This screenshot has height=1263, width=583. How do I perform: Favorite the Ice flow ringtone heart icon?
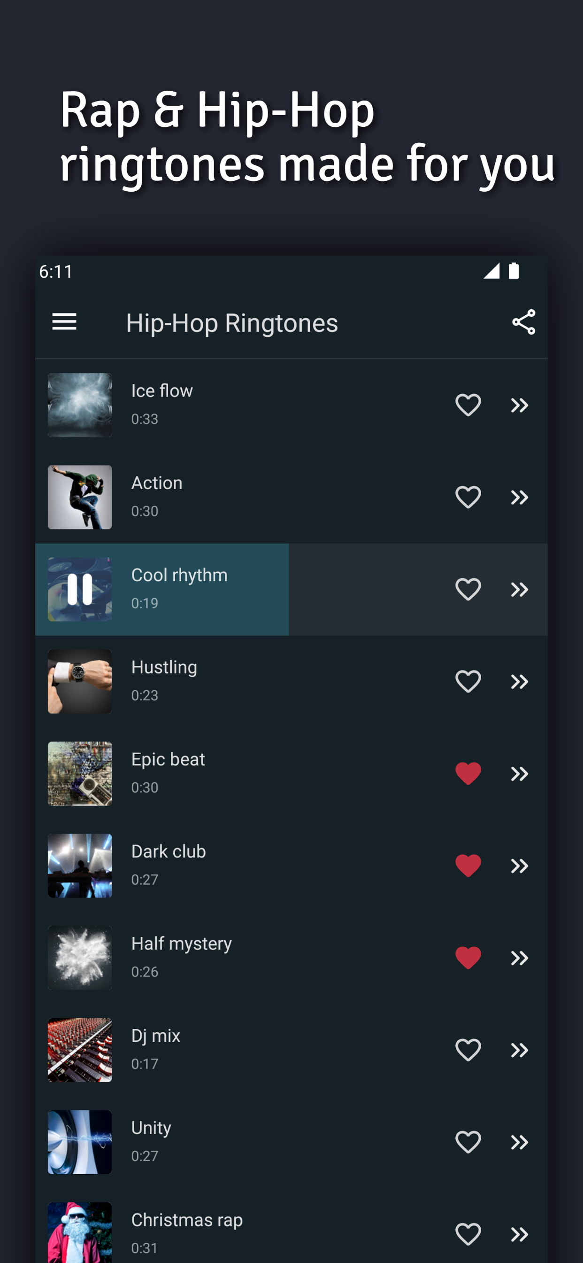pos(468,404)
